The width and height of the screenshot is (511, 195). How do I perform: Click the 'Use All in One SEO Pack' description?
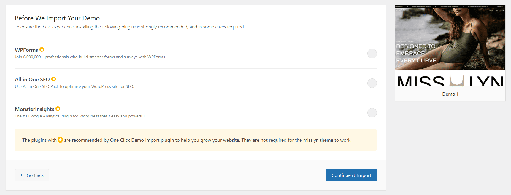pos(74,86)
